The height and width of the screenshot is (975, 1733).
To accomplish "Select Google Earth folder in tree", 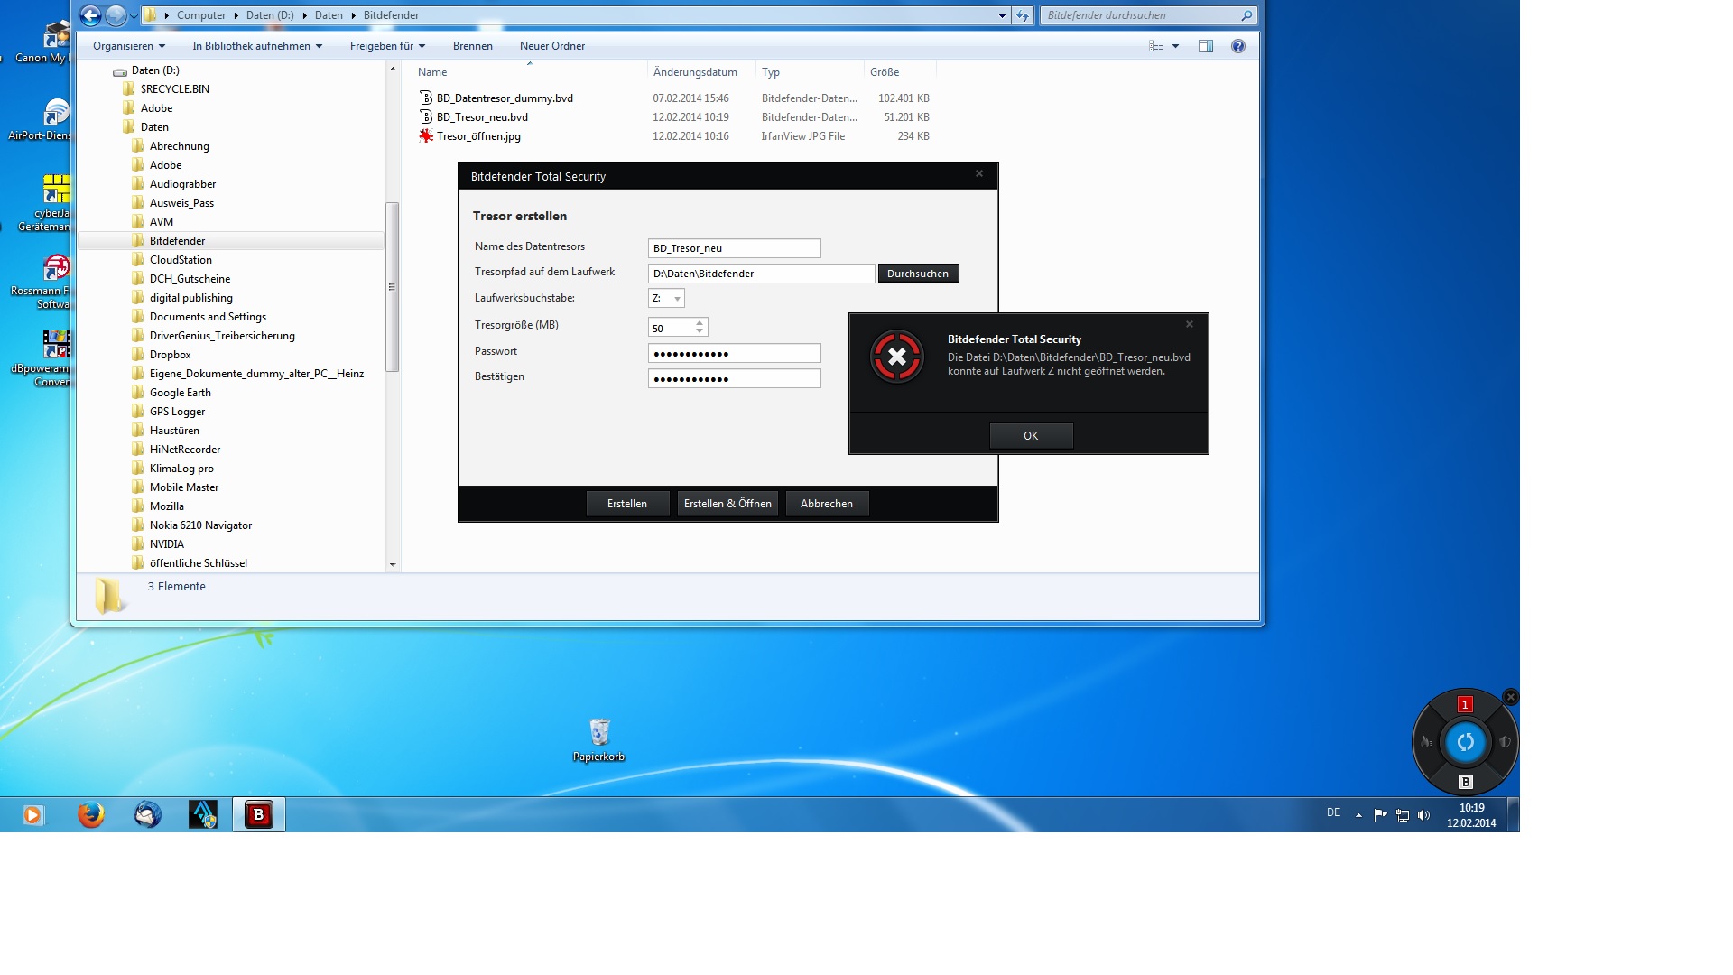I will pos(181,393).
